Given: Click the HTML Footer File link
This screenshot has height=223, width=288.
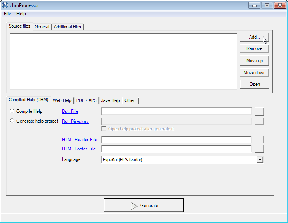Looking at the screenshot, I should point(79,149).
